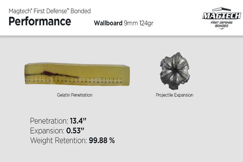Screen dimensions: 243x162
Task: Click the center cavity of expanded bullet
Action: pos(175,70)
